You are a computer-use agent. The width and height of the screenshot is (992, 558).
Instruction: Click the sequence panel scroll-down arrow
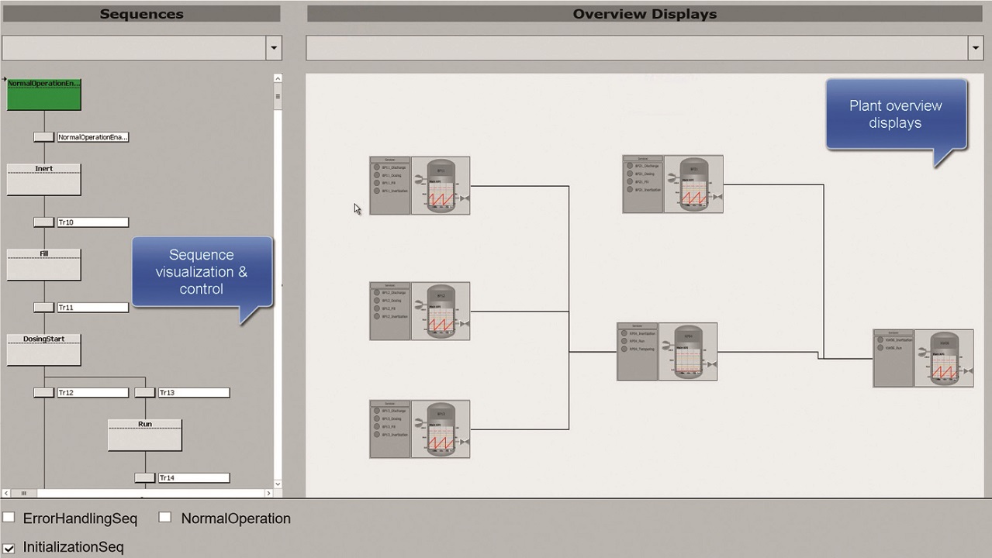coord(278,484)
